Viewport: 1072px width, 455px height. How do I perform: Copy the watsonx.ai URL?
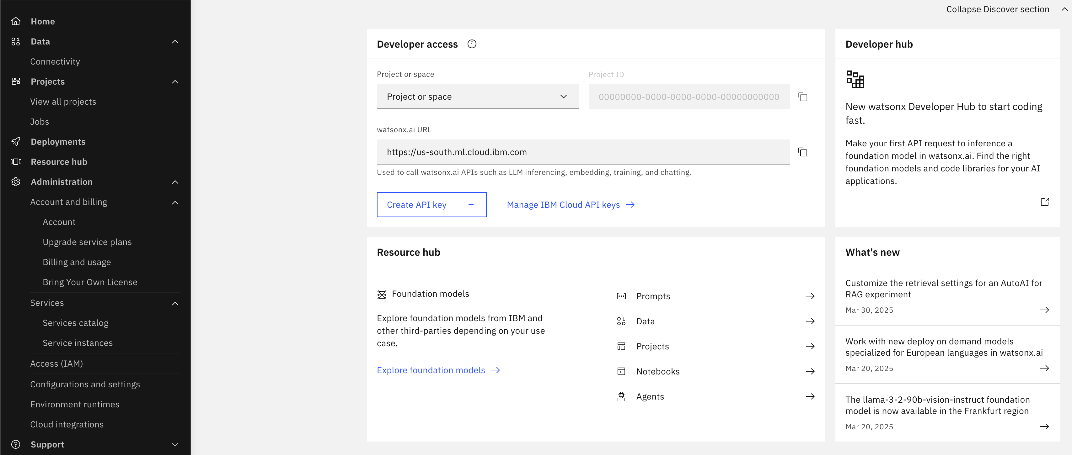pyautogui.click(x=803, y=152)
